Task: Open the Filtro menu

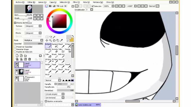Action: point(76,2)
